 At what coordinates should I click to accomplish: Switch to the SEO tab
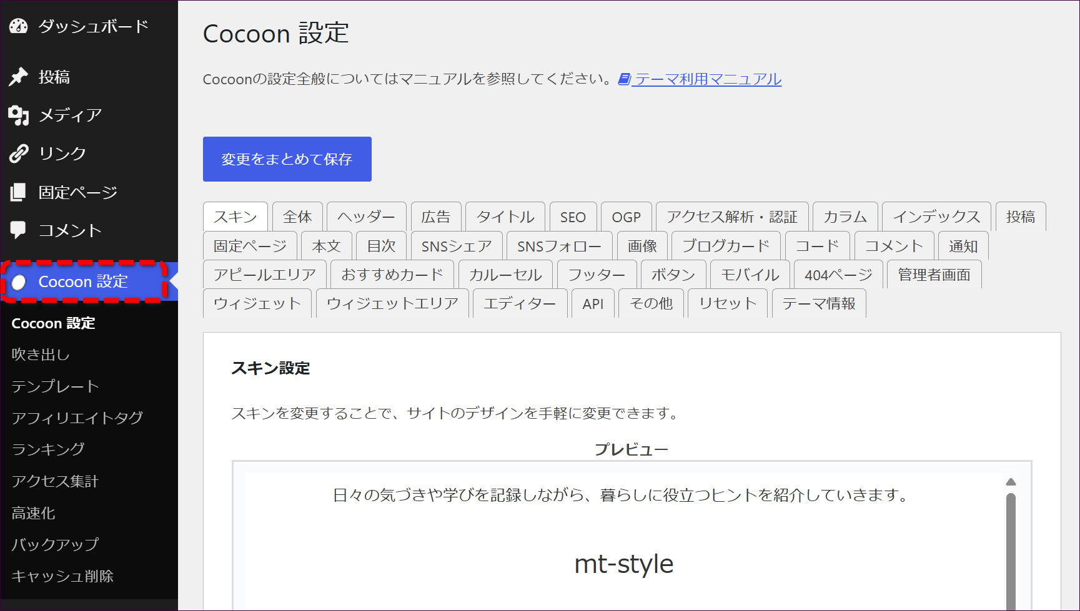click(x=573, y=217)
